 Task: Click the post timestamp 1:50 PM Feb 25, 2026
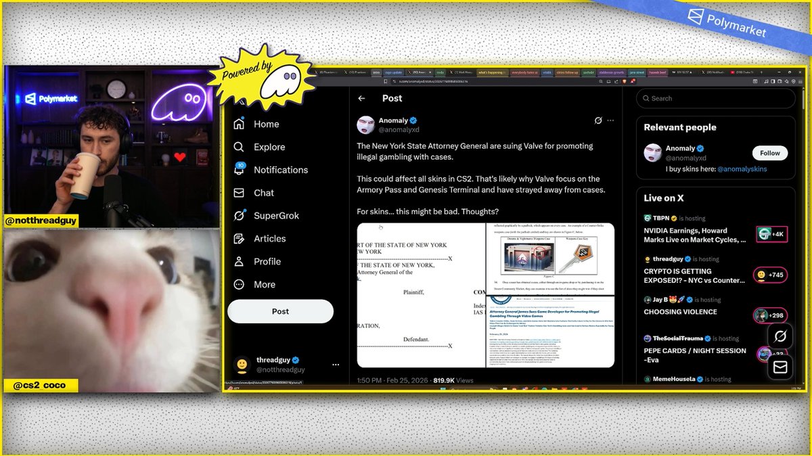click(x=393, y=381)
